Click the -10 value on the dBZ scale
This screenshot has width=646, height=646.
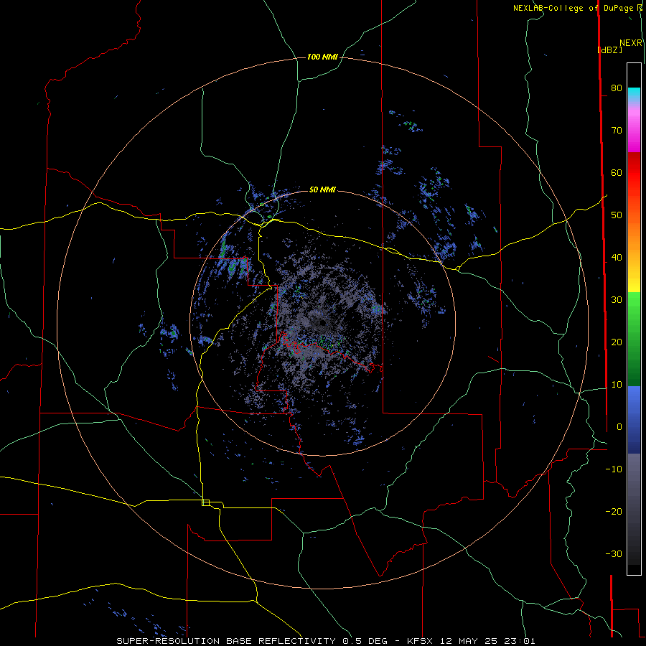click(614, 469)
